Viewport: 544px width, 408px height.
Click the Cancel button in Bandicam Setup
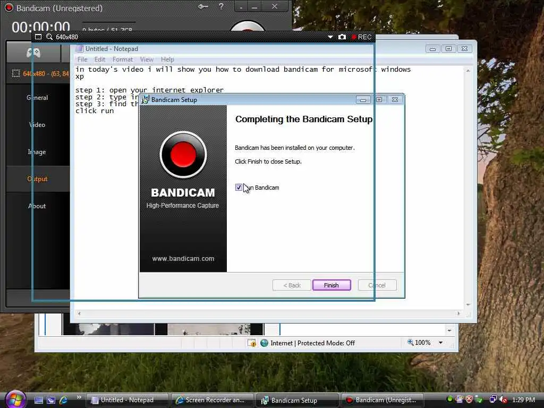tap(377, 285)
